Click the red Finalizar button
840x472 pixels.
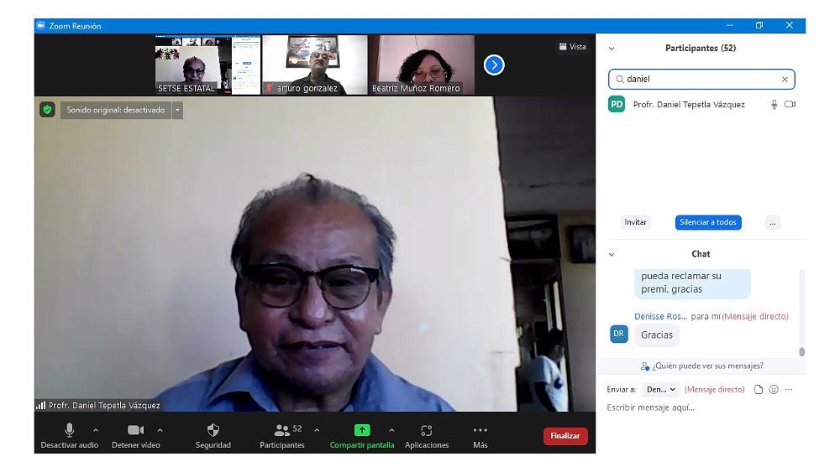click(565, 436)
